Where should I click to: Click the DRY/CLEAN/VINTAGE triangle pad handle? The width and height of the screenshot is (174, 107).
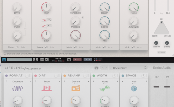(x=161, y=22)
